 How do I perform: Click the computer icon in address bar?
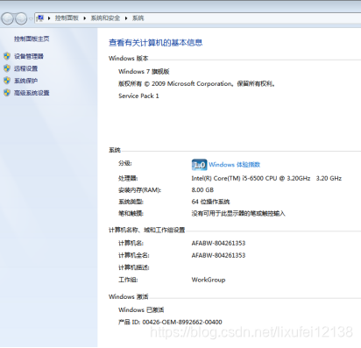(40, 18)
